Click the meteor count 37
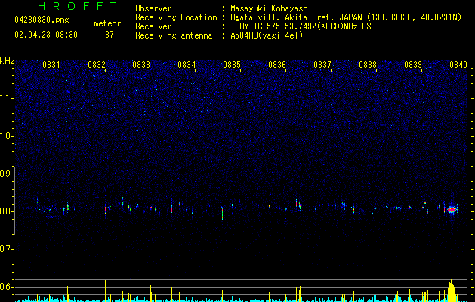Screen dimensions: 475x302 click(x=109, y=35)
